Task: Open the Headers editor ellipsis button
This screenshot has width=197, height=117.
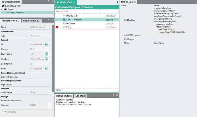Action: (46, 59)
